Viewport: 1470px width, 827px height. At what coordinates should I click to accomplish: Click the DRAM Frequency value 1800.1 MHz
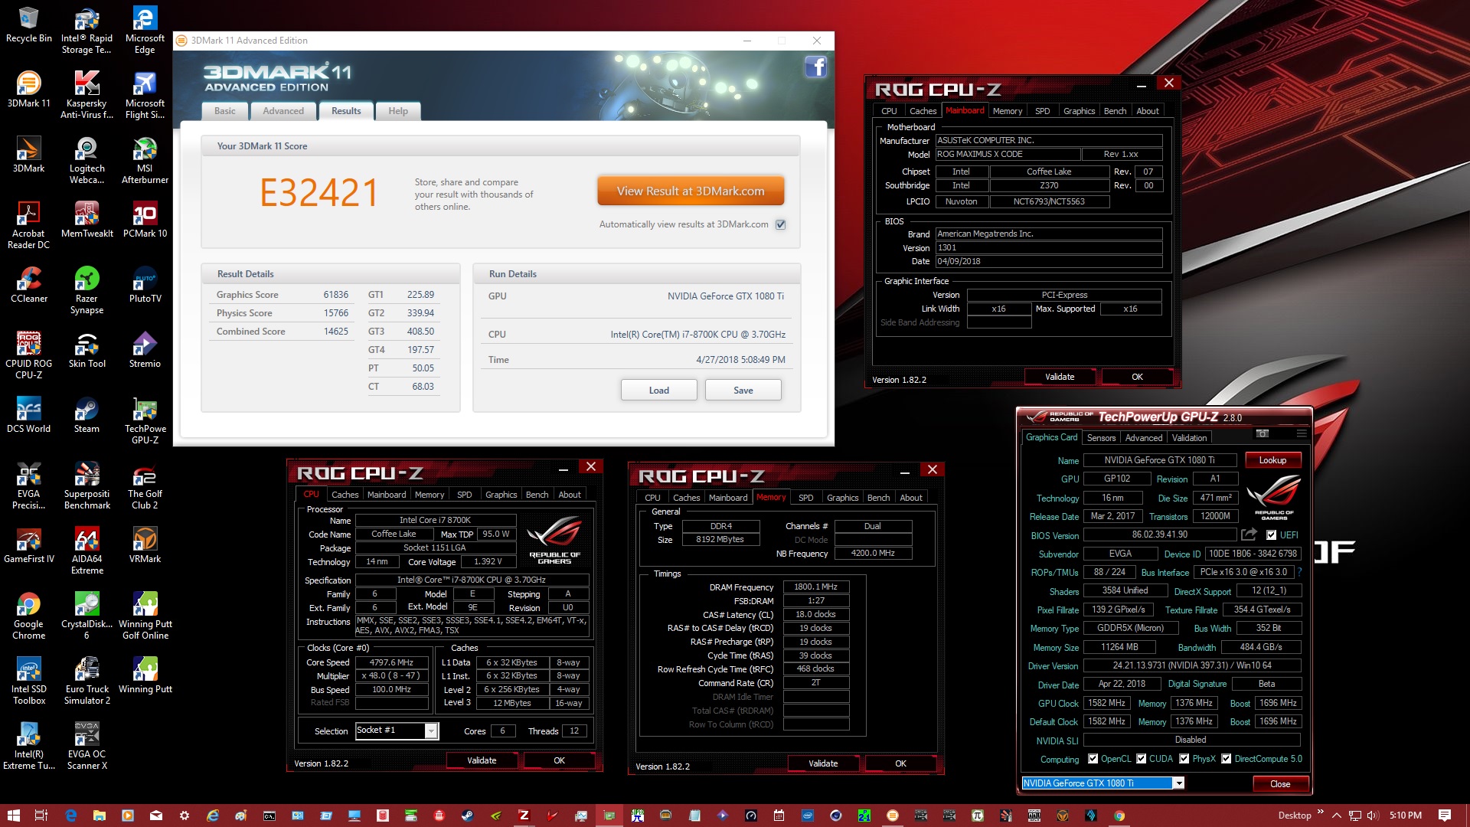pyautogui.click(x=815, y=587)
